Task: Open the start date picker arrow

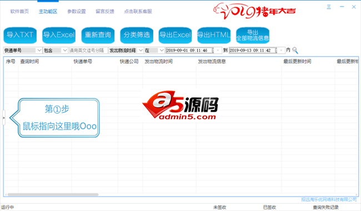Action: click(x=218, y=50)
